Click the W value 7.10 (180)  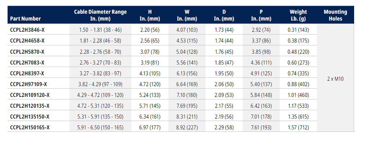tap(187, 95)
